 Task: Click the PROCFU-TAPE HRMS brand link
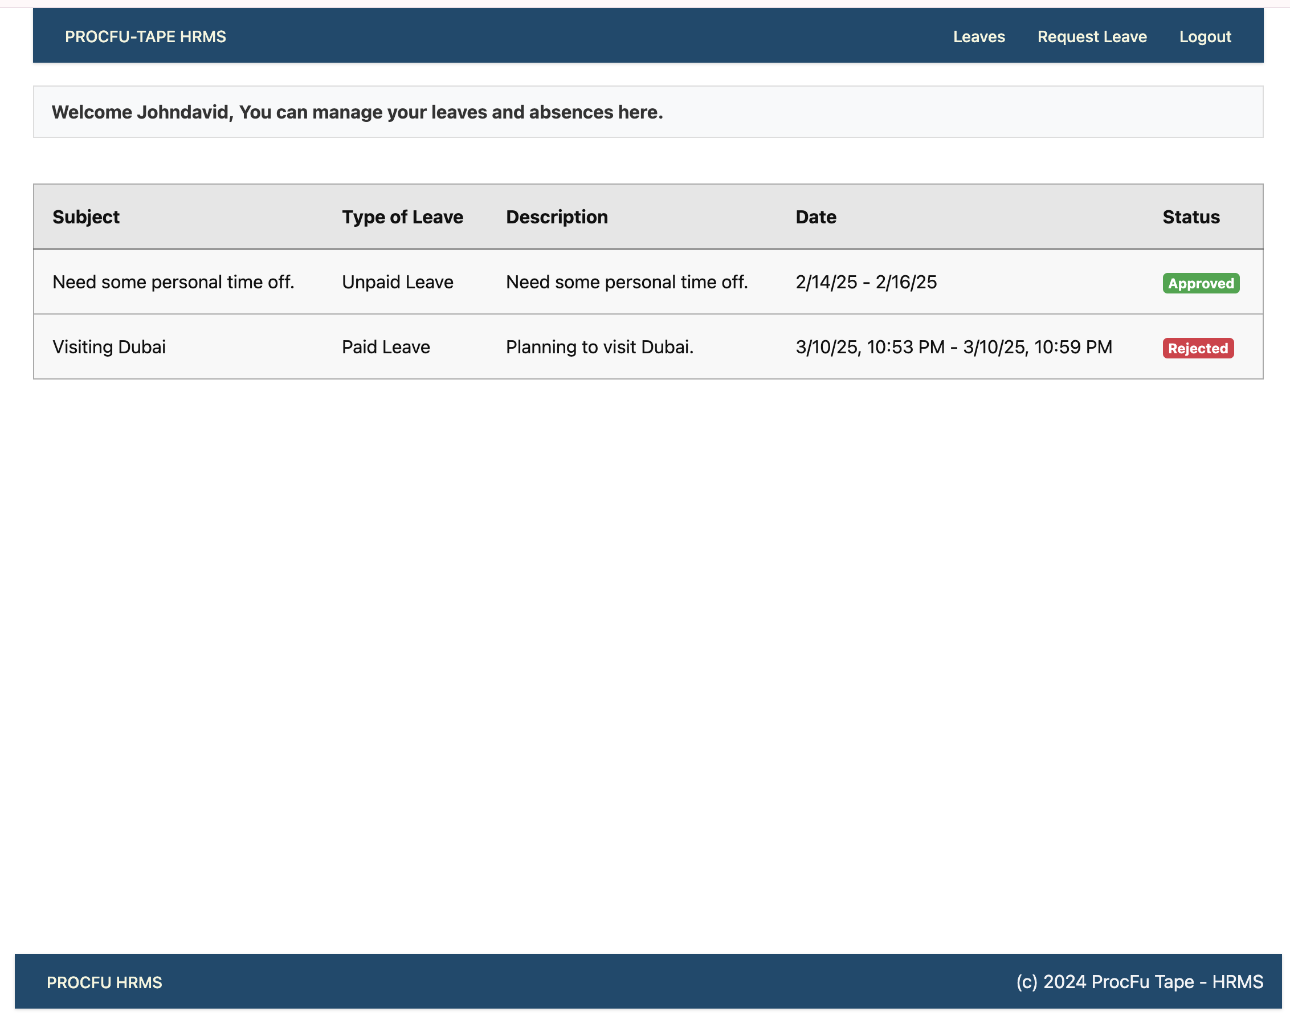point(145,36)
